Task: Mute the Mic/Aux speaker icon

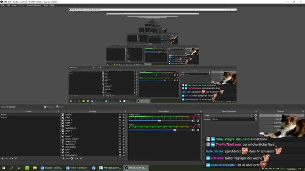Action: 193,130
